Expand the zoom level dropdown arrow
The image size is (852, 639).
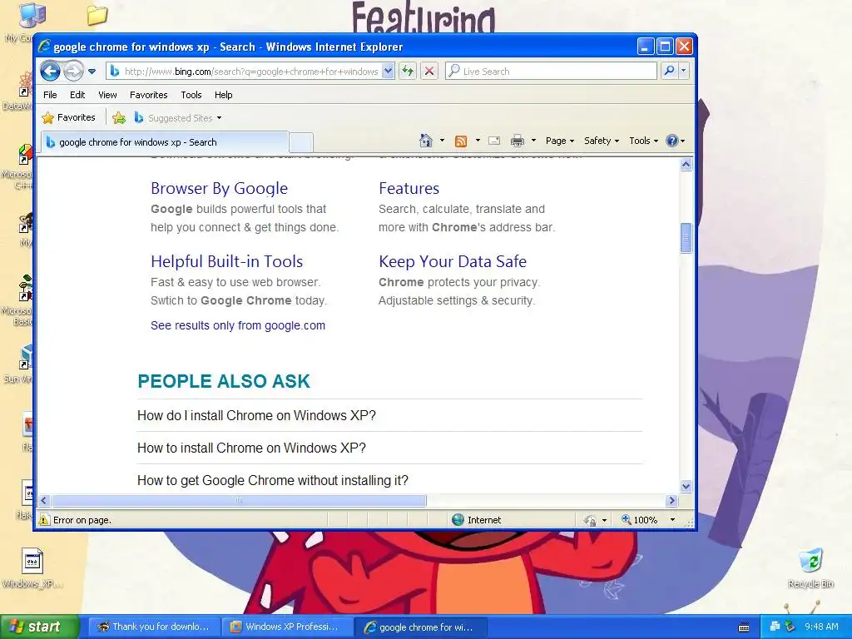[672, 520]
